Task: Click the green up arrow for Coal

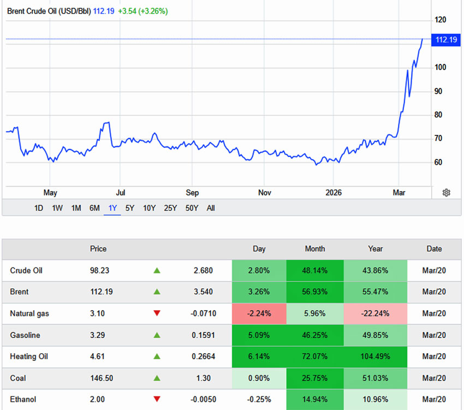Action: pos(157,378)
